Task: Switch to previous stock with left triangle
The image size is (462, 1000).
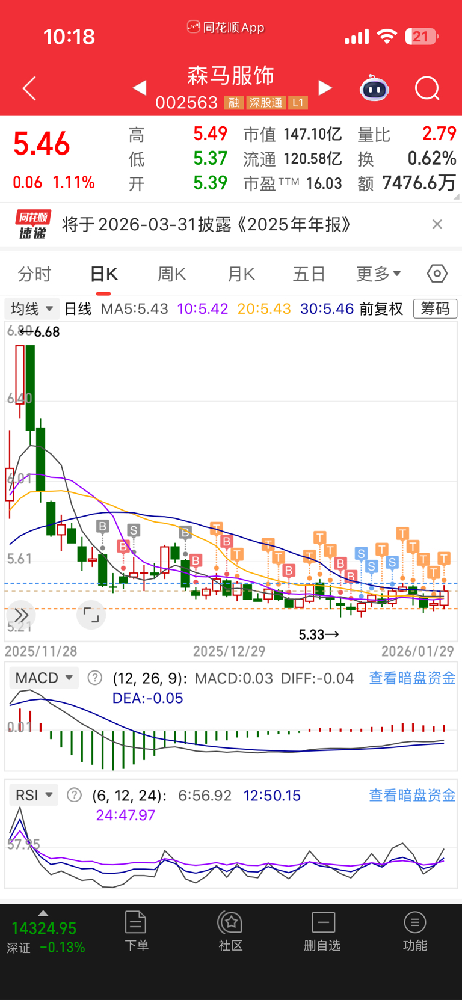Action: (x=140, y=88)
